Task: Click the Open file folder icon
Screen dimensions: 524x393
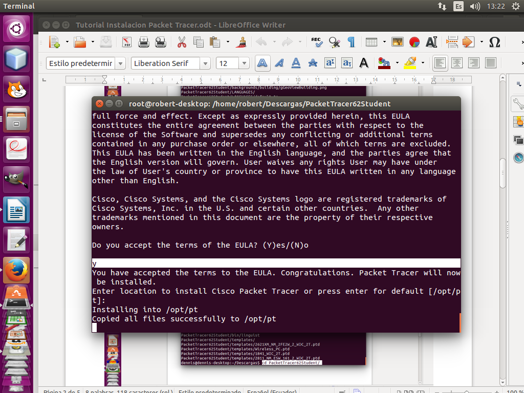Action: click(80, 42)
